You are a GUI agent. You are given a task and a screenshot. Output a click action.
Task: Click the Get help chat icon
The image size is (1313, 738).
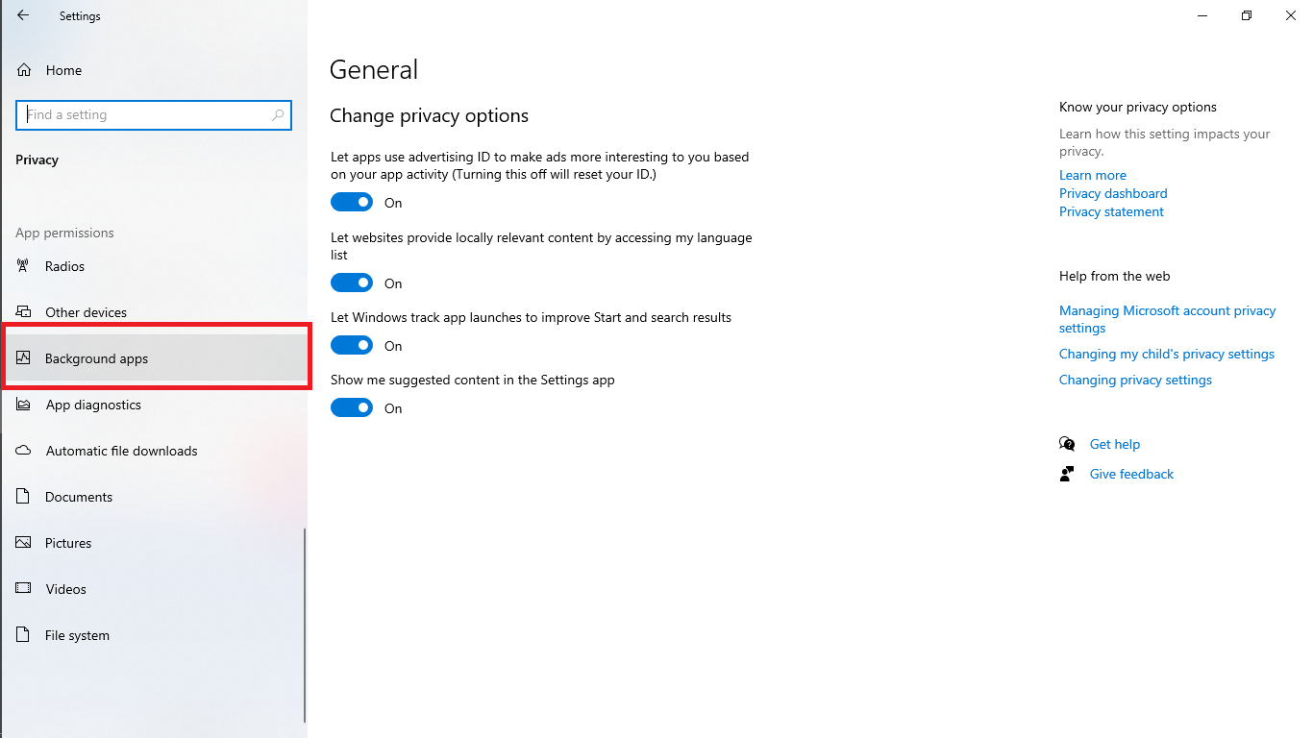(x=1067, y=444)
